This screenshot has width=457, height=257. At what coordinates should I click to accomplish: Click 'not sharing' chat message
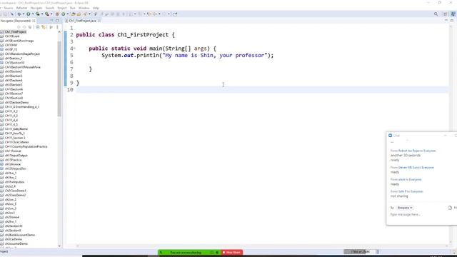click(399, 196)
